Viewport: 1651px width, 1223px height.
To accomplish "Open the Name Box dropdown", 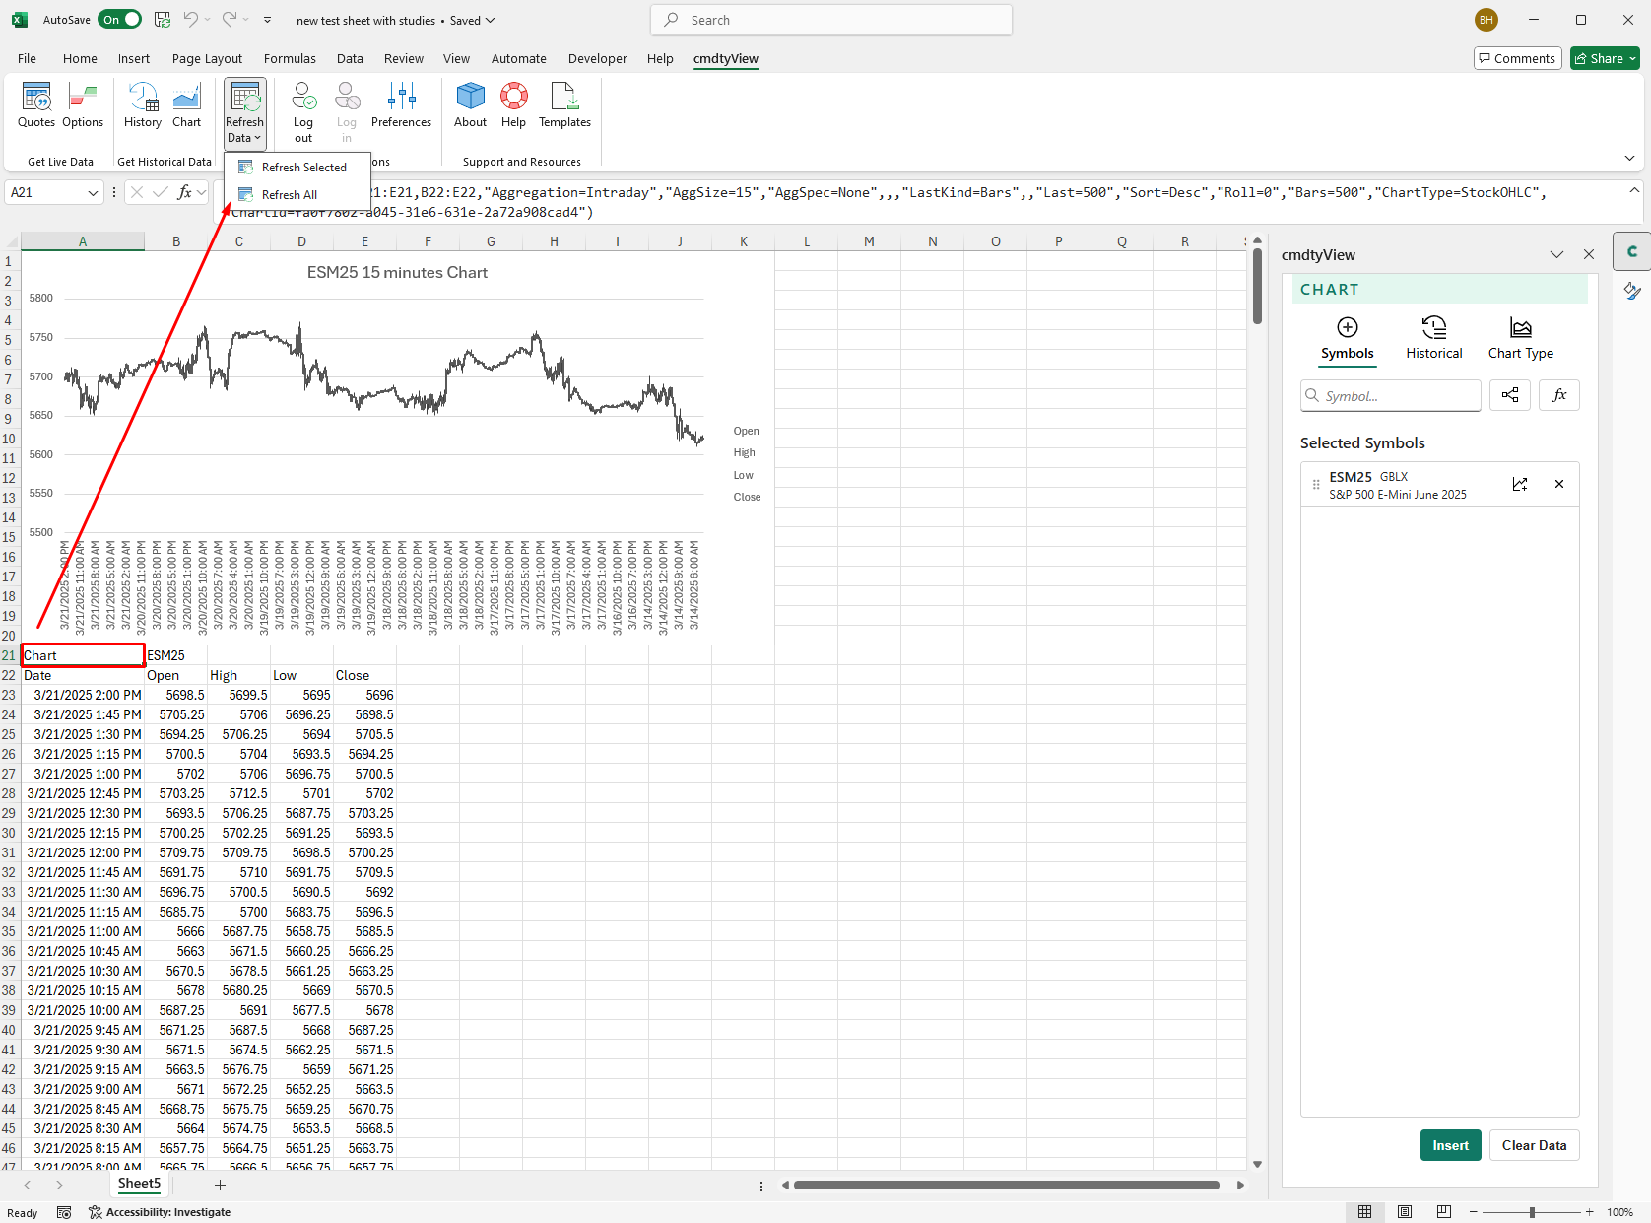I will [x=94, y=192].
